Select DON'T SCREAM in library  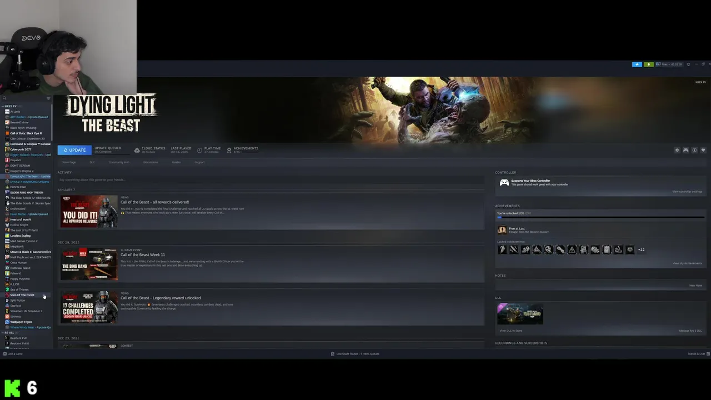[x=20, y=166]
